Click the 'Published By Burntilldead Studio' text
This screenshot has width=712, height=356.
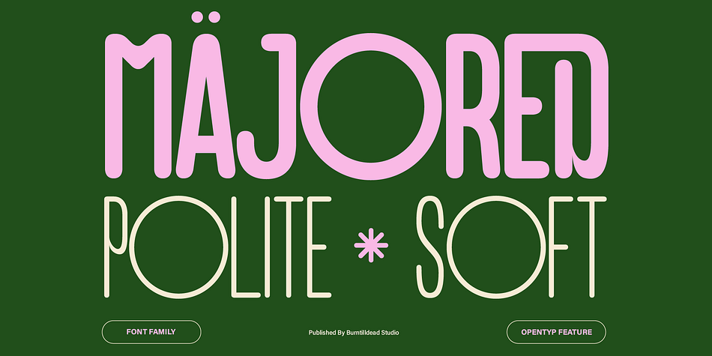point(354,332)
